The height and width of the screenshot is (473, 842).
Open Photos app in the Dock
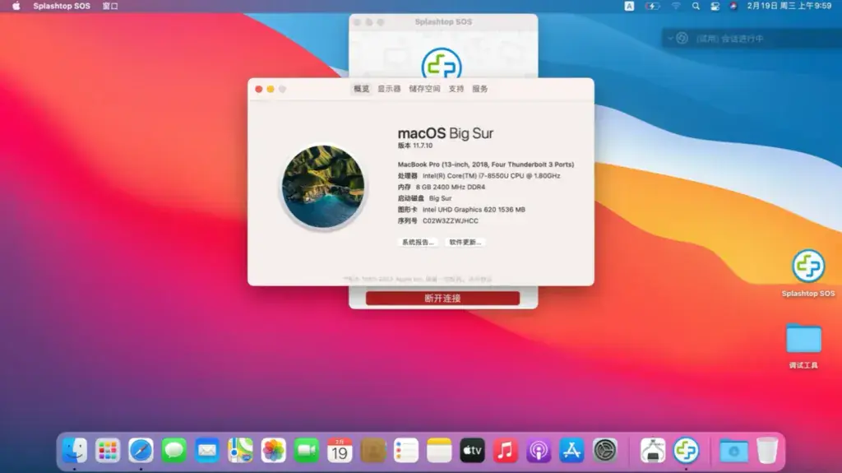[x=273, y=451]
